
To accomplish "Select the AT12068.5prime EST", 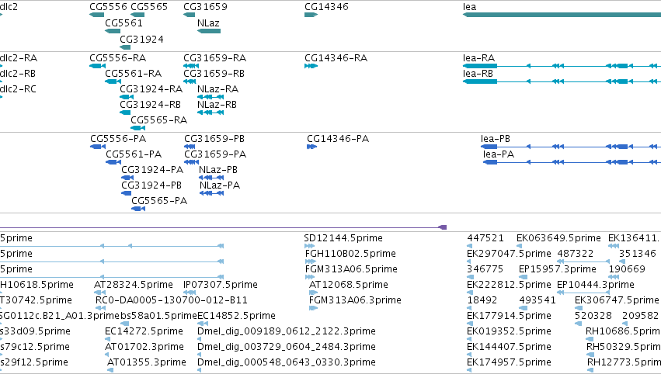I will click(x=313, y=293).
